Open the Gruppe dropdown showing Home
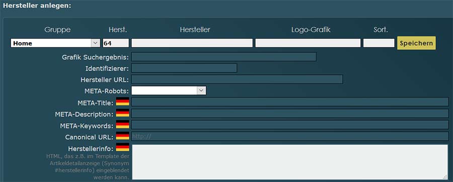The width and height of the screenshot is (453, 182). point(55,43)
